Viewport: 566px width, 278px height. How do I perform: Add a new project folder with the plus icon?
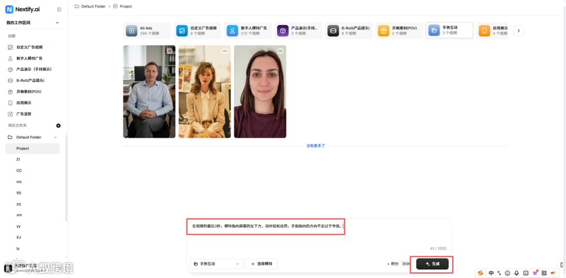point(59,126)
